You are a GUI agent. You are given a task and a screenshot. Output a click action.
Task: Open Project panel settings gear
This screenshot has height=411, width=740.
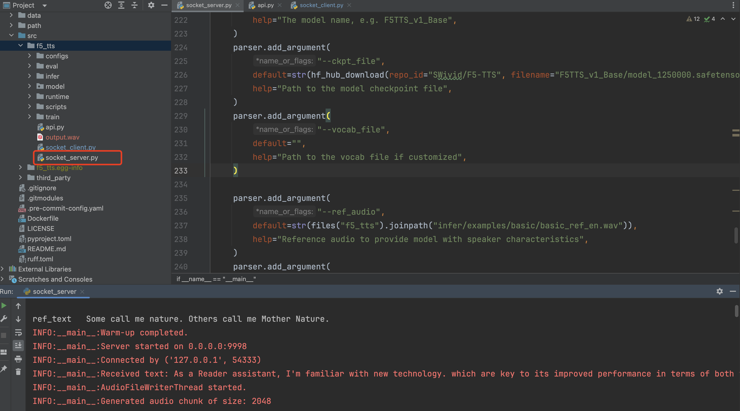click(x=151, y=5)
